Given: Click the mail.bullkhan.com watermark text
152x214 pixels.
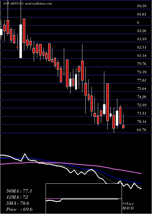Looking at the screenshot, I should pyautogui.click(x=39, y=3).
